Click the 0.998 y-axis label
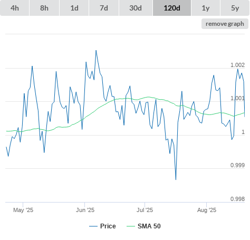 click(x=237, y=199)
